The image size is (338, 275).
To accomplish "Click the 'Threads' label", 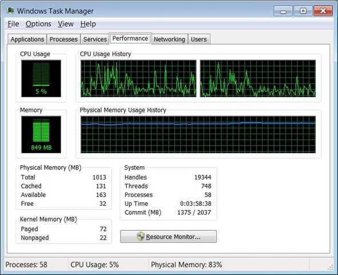I will coord(136,186).
